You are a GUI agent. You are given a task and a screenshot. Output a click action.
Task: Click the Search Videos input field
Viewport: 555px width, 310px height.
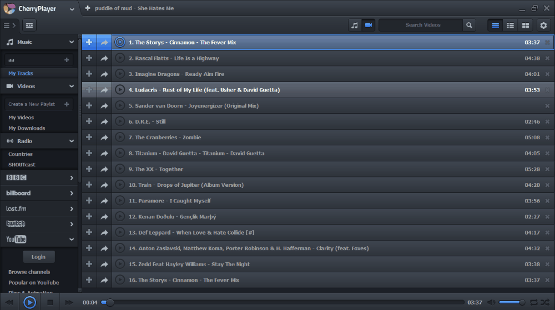(421, 25)
